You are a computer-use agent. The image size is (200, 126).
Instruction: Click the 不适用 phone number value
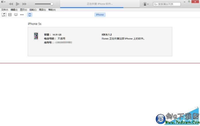tap(61, 38)
